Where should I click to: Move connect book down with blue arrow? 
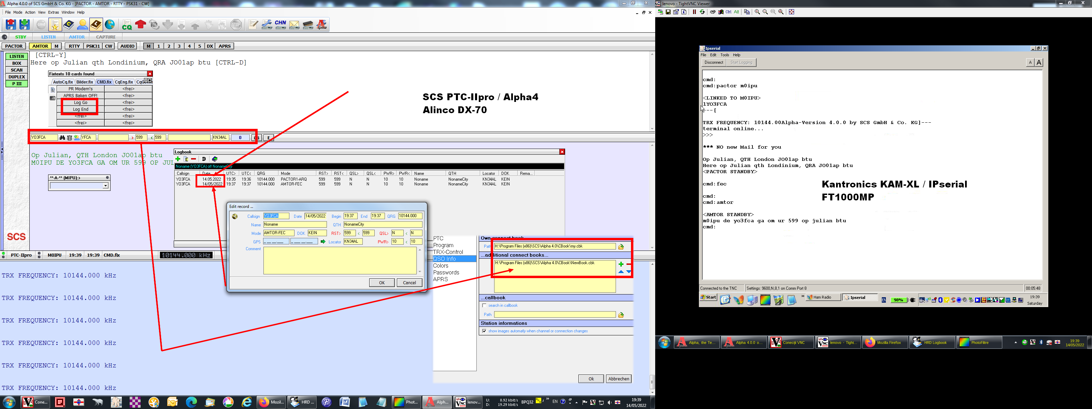click(x=629, y=272)
